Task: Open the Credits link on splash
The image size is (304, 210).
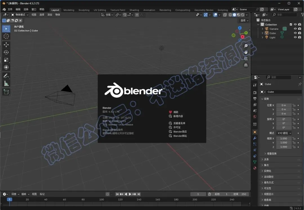Action: coord(177,123)
